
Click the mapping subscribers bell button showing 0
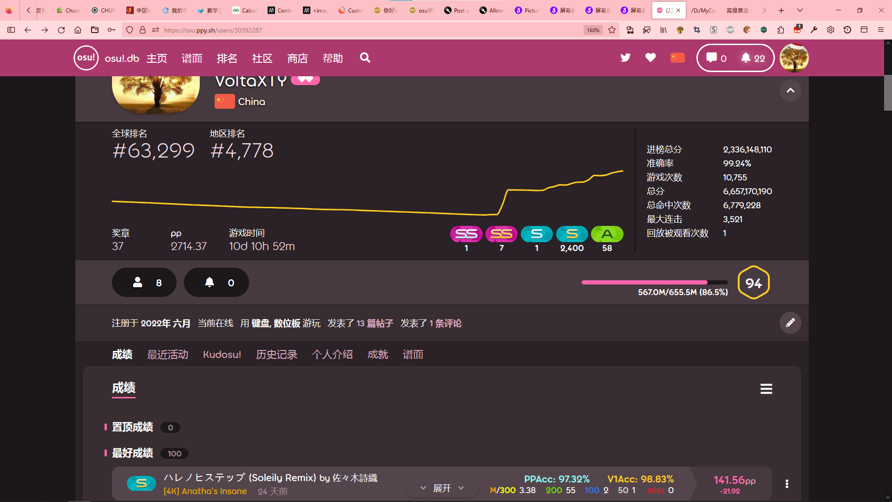tap(216, 283)
